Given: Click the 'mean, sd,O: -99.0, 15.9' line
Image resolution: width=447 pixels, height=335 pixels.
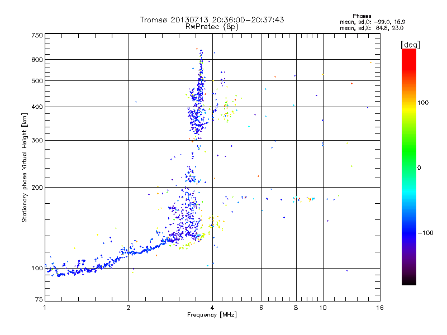Looking at the screenshot, I should (x=372, y=22).
